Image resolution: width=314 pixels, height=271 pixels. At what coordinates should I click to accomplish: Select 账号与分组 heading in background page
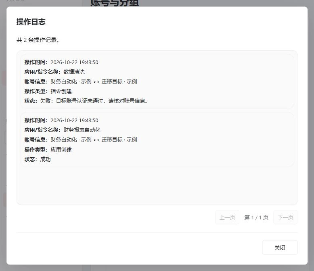pos(115,3)
